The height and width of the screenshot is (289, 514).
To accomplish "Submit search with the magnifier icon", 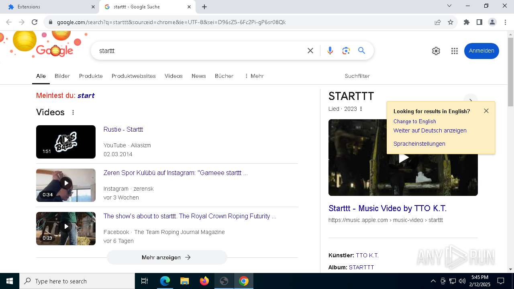I will tap(362, 51).
